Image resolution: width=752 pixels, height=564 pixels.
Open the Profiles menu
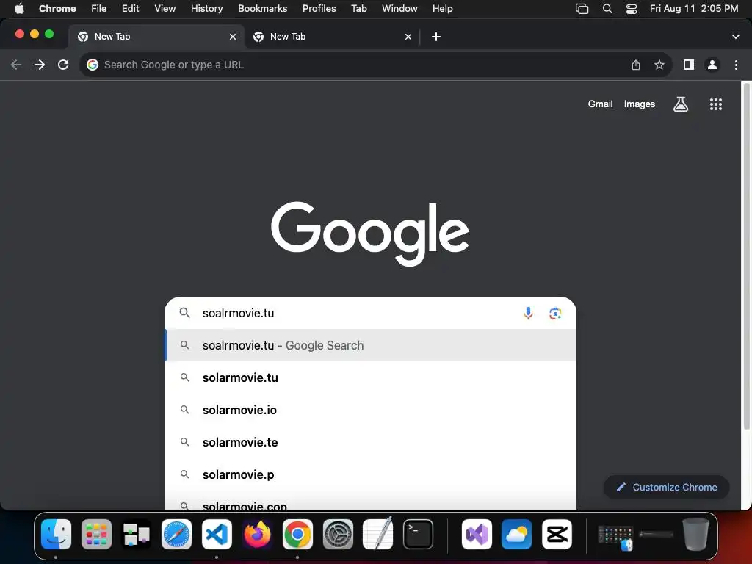pos(319,9)
